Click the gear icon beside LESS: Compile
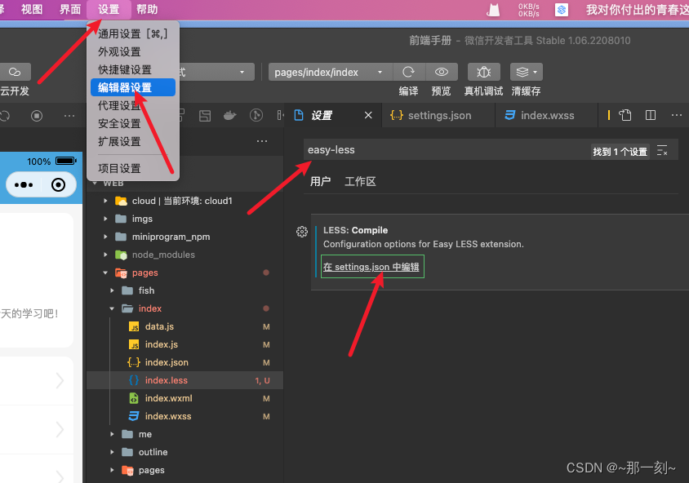 302,232
